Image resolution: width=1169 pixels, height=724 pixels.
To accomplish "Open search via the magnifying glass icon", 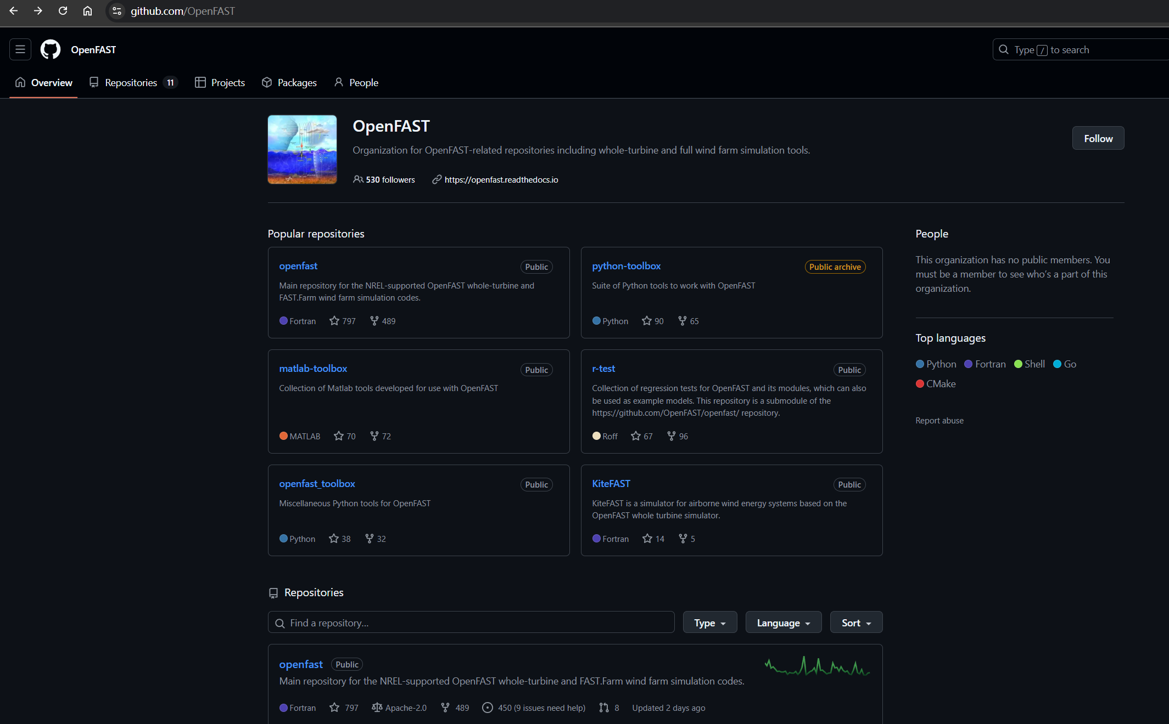I will click(1004, 49).
